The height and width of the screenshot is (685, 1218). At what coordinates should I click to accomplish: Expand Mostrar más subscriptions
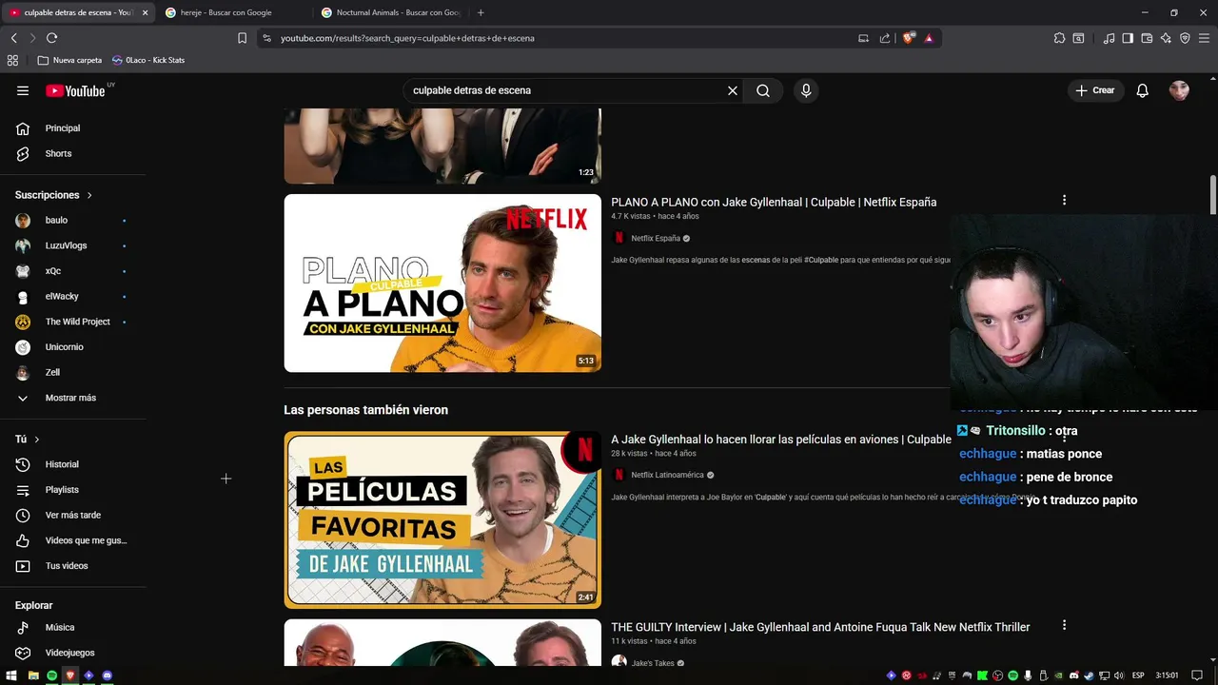[x=72, y=398]
